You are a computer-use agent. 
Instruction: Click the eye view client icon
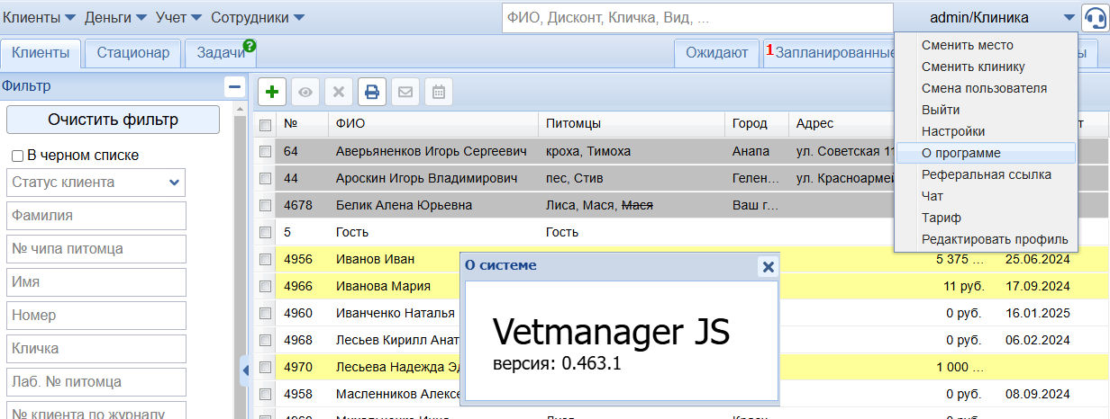tap(305, 92)
